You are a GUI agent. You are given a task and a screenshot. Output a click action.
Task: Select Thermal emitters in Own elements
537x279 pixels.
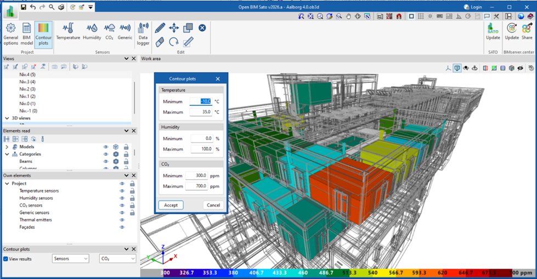pyautogui.click(x=36, y=220)
